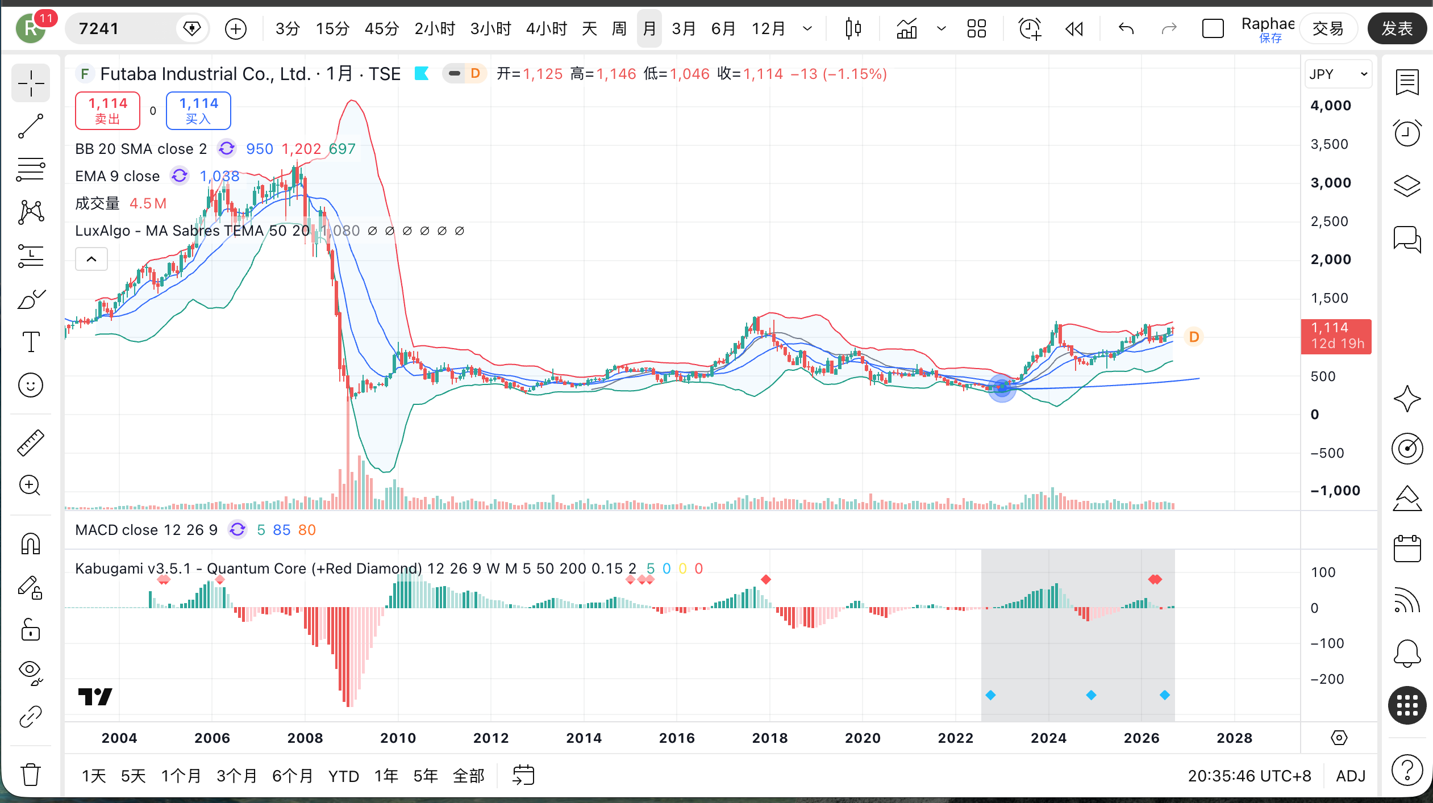Open price scale settings gear icon
1433x803 pixels.
(x=1339, y=738)
